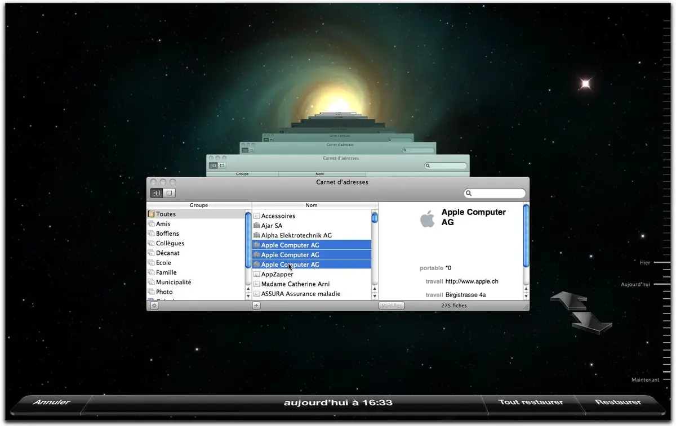The width and height of the screenshot is (676, 426).
Task: Click the group icon beside Bofflens
Action: pyautogui.click(x=151, y=234)
